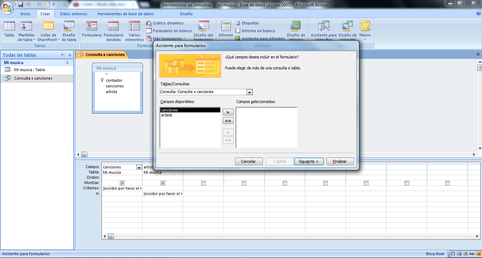Click Cancelar in the wizard

click(x=248, y=161)
